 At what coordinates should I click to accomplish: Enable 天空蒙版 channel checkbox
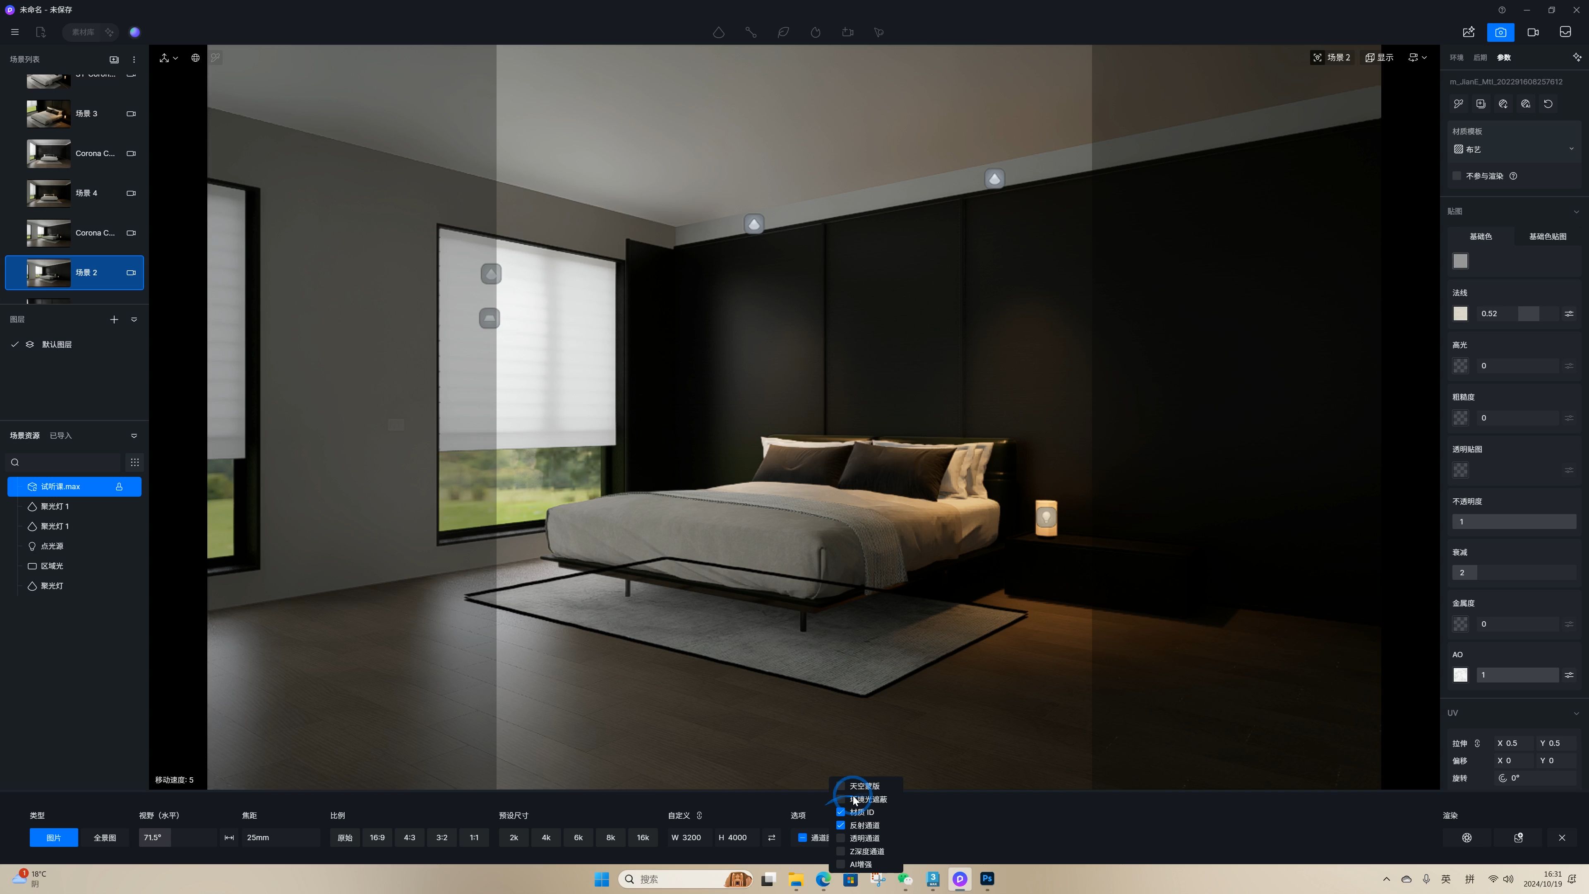[x=841, y=786]
